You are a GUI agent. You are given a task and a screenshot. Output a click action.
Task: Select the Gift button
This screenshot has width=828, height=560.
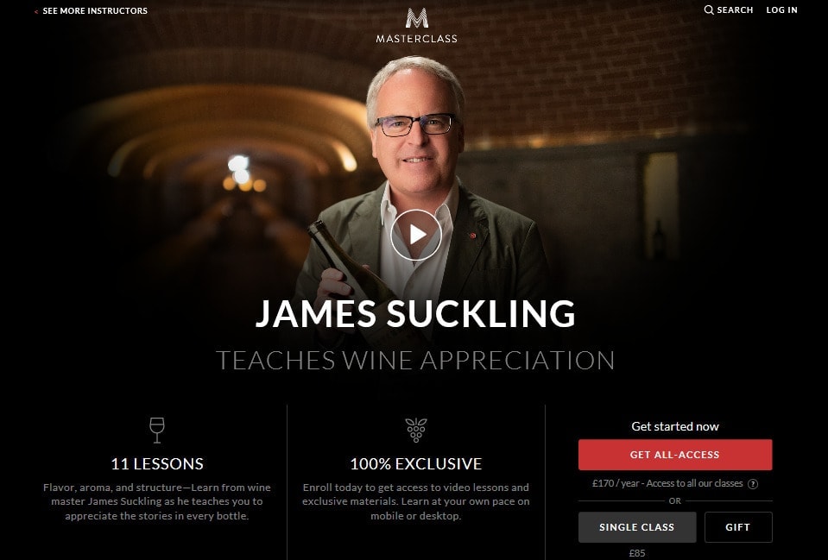pyautogui.click(x=737, y=526)
